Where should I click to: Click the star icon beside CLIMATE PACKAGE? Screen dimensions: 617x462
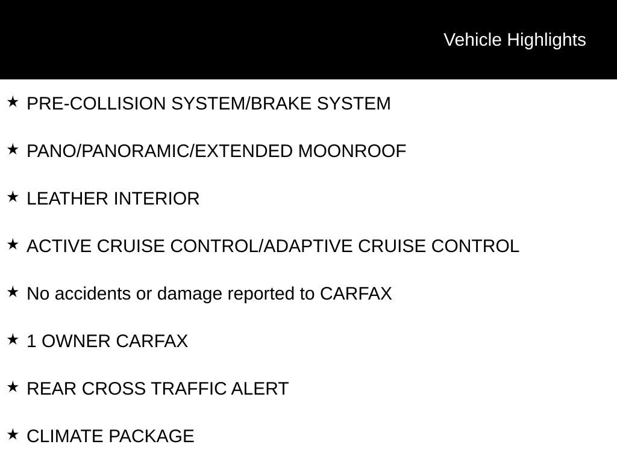pos(13,434)
